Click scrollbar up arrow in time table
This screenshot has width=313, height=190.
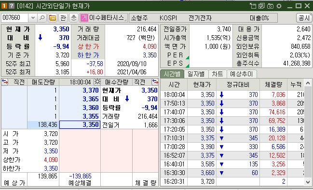coord(308,83)
